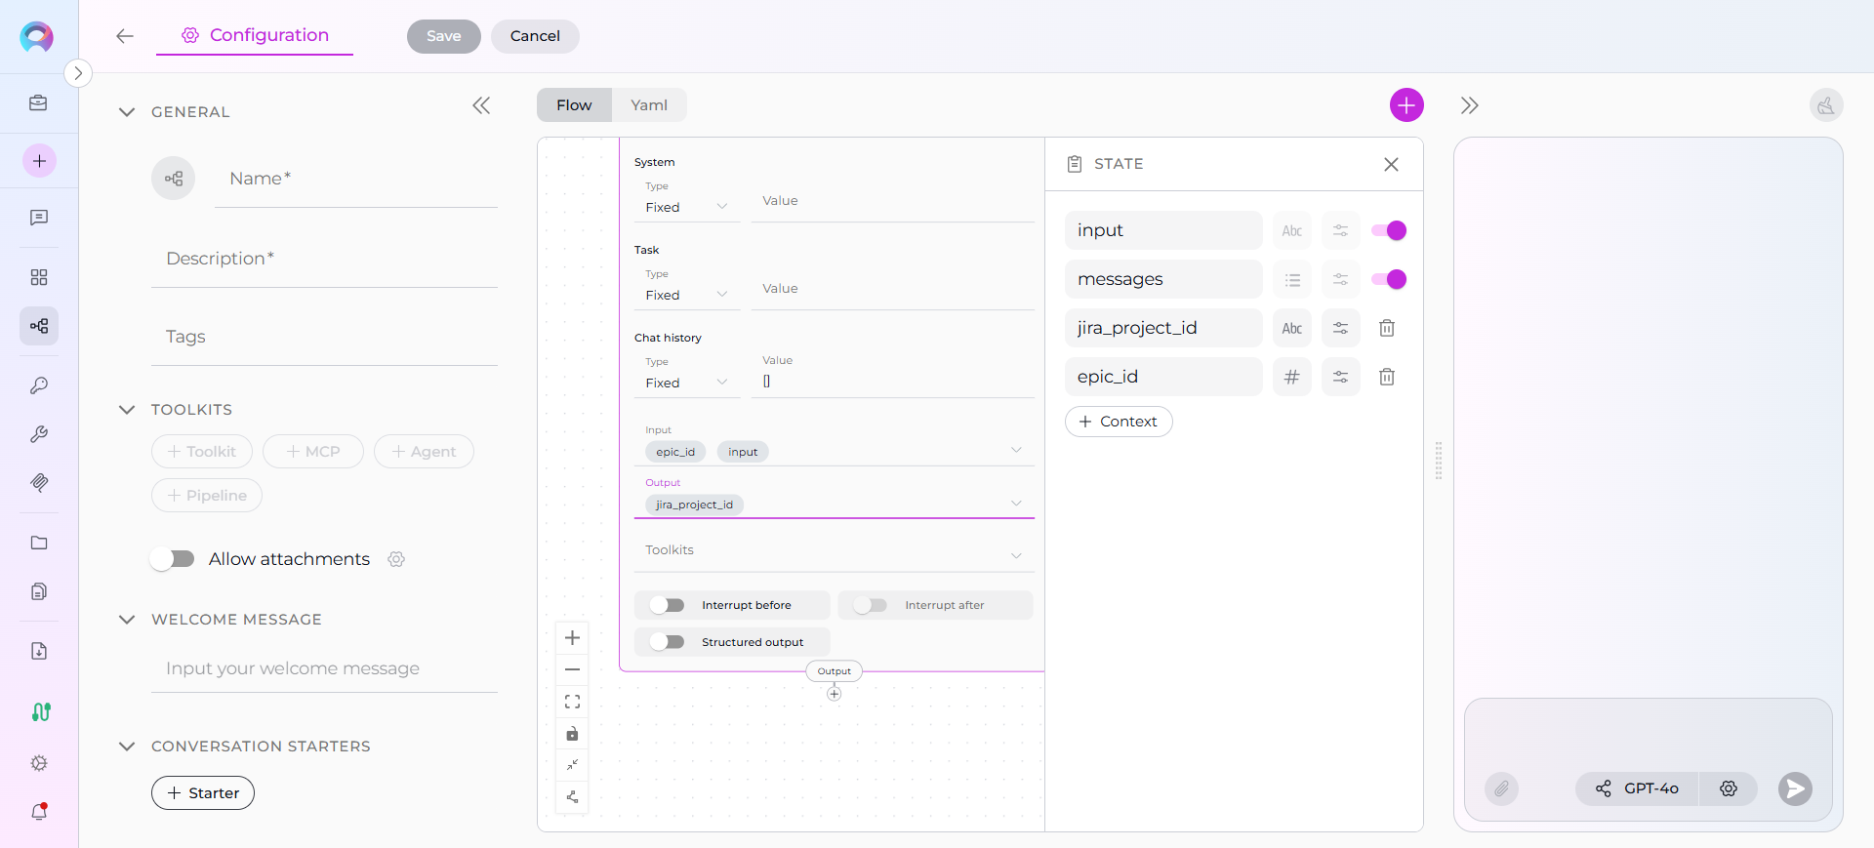Lock the canvas with lock icon
Screen dimensions: 1874x848
(573, 734)
